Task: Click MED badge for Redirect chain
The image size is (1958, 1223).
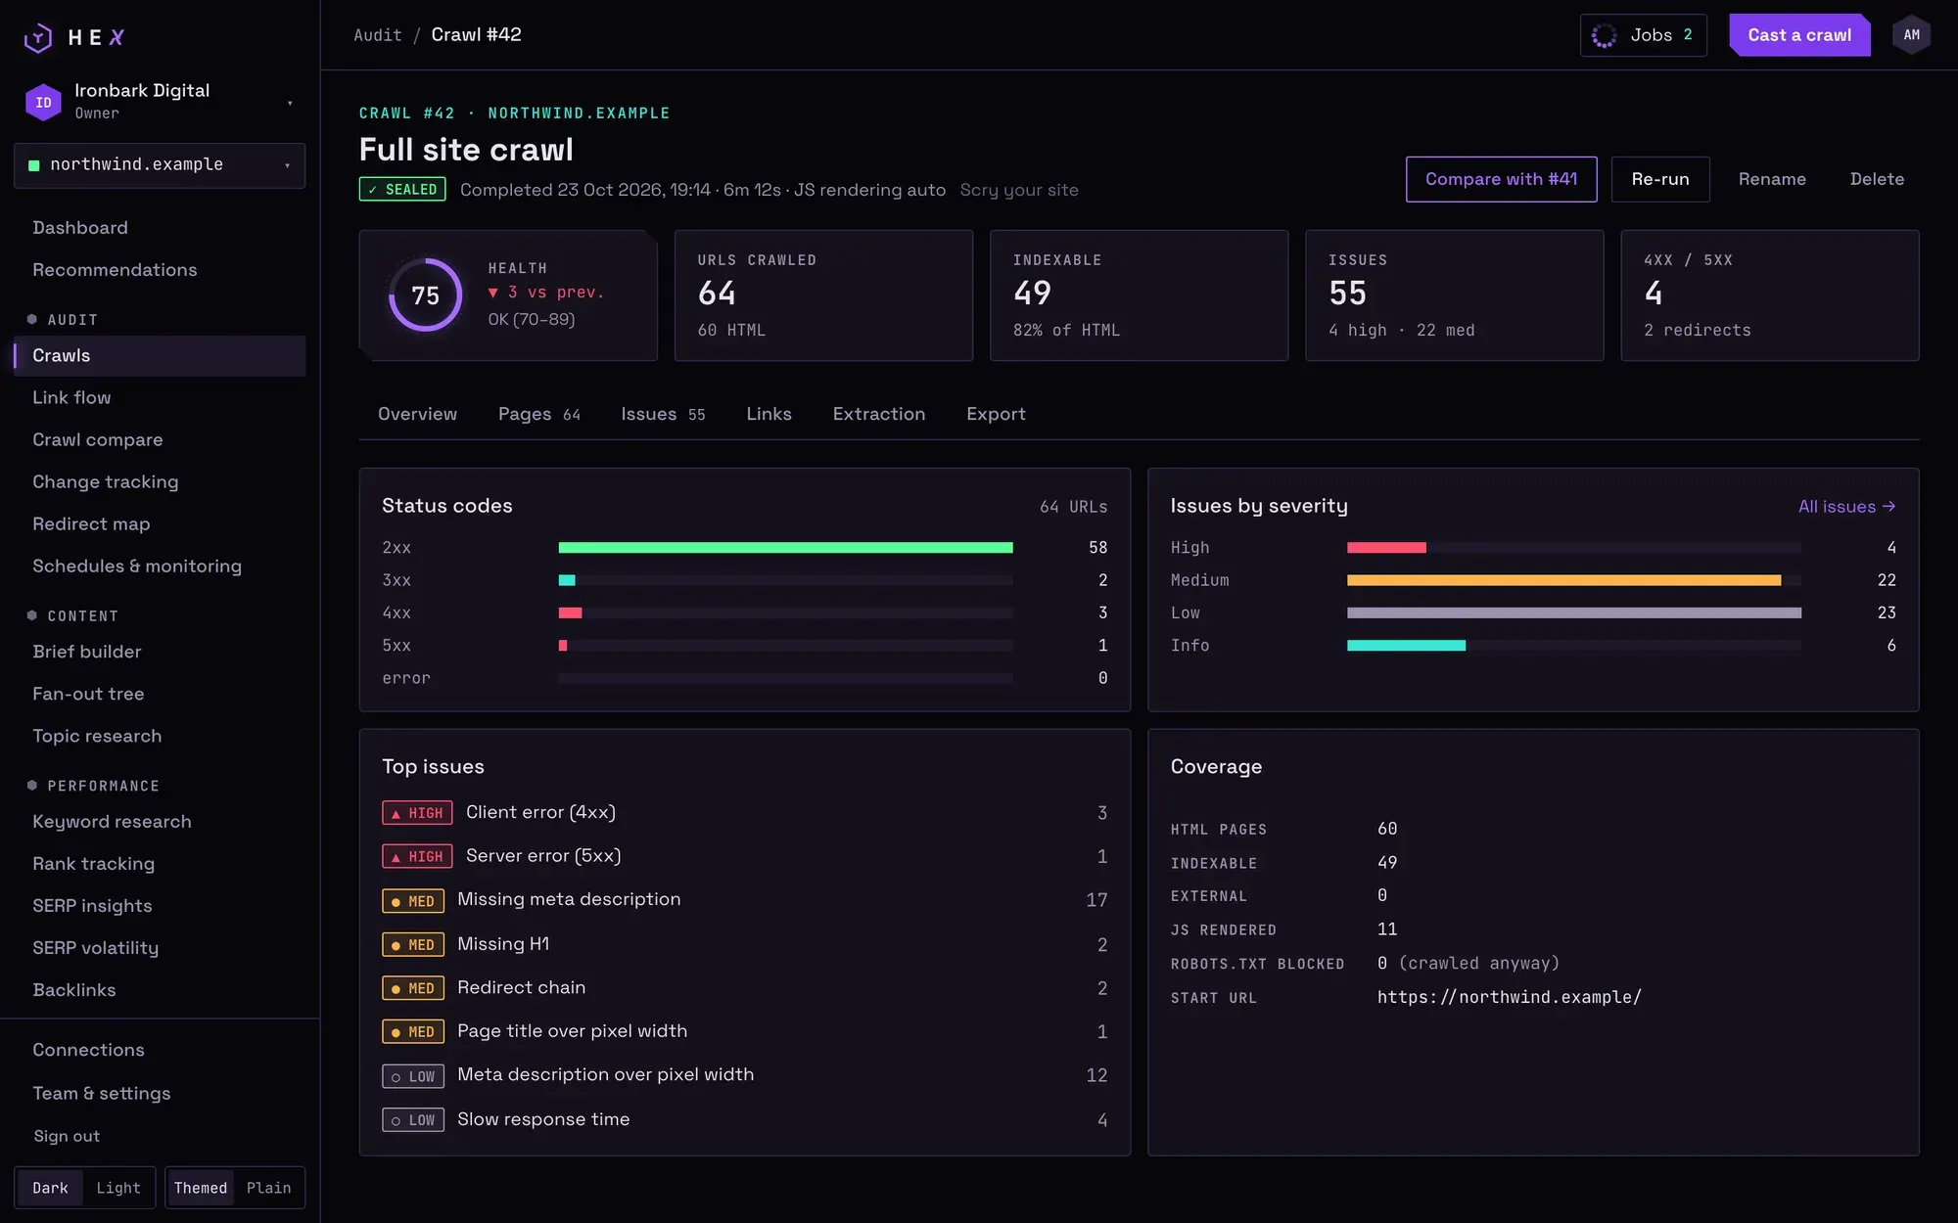Action: pos(413,988)
